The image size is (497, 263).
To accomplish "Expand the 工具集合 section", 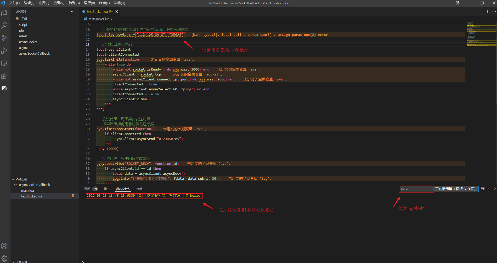I will [13, 261].
